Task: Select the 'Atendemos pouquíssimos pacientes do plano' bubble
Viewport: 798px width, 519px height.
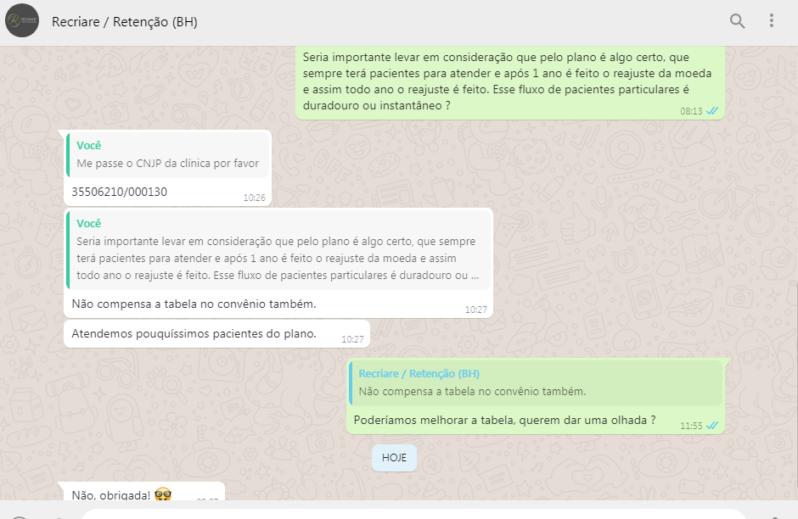Action: [216, 334]
